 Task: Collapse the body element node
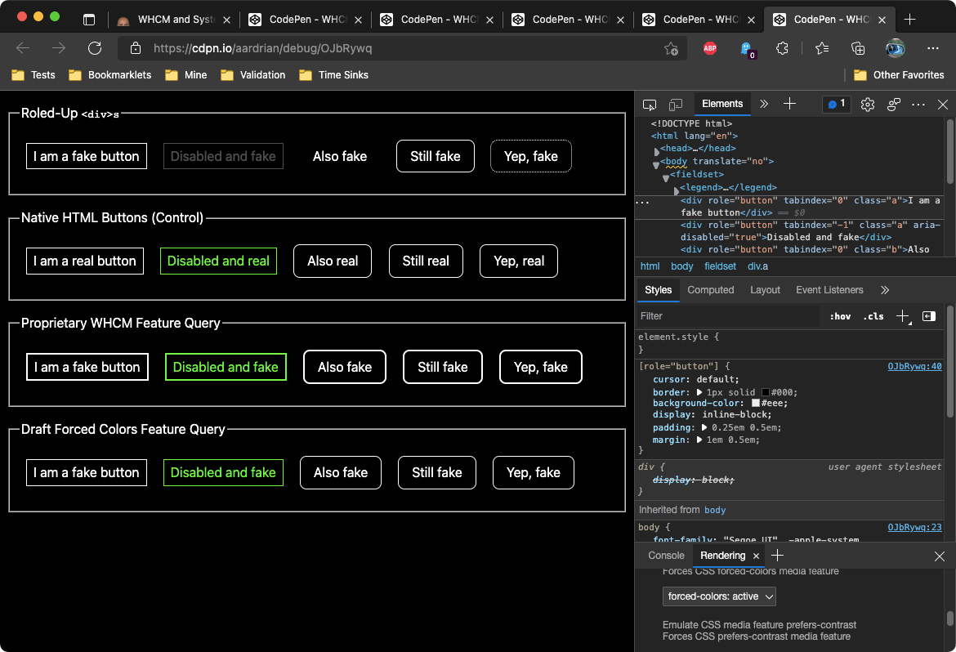656,164
